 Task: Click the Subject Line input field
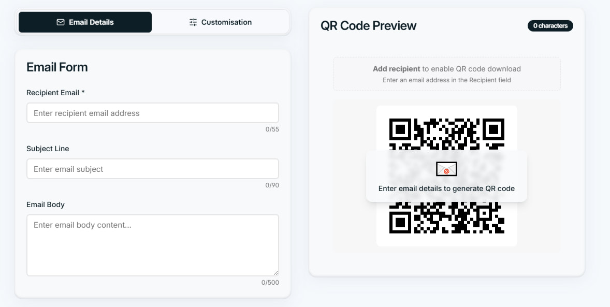pyautogui.click(x=152, y=169)
